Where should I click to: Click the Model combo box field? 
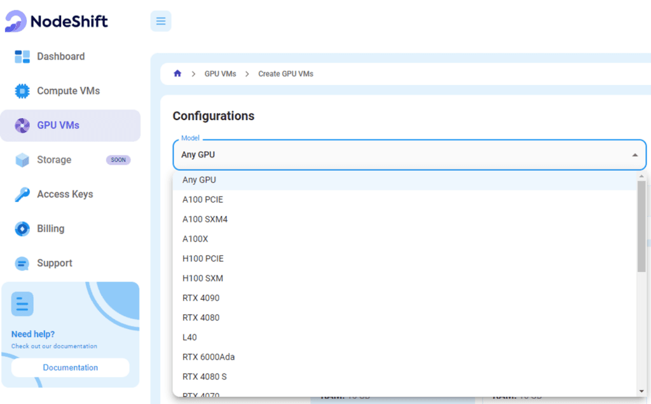point(409,155)
